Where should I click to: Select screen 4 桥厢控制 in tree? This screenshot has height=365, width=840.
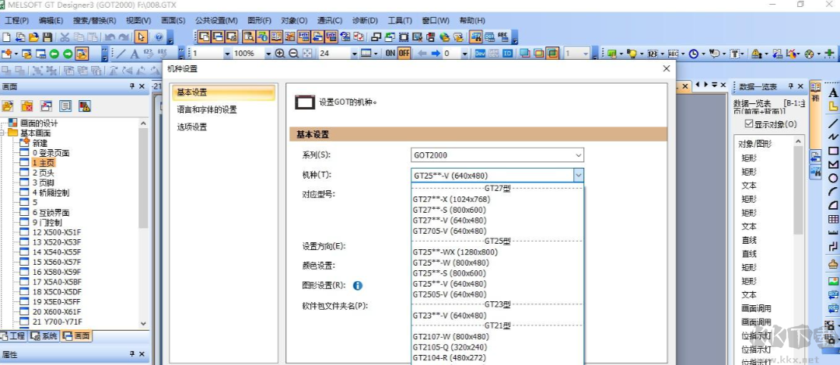[51, 193]
